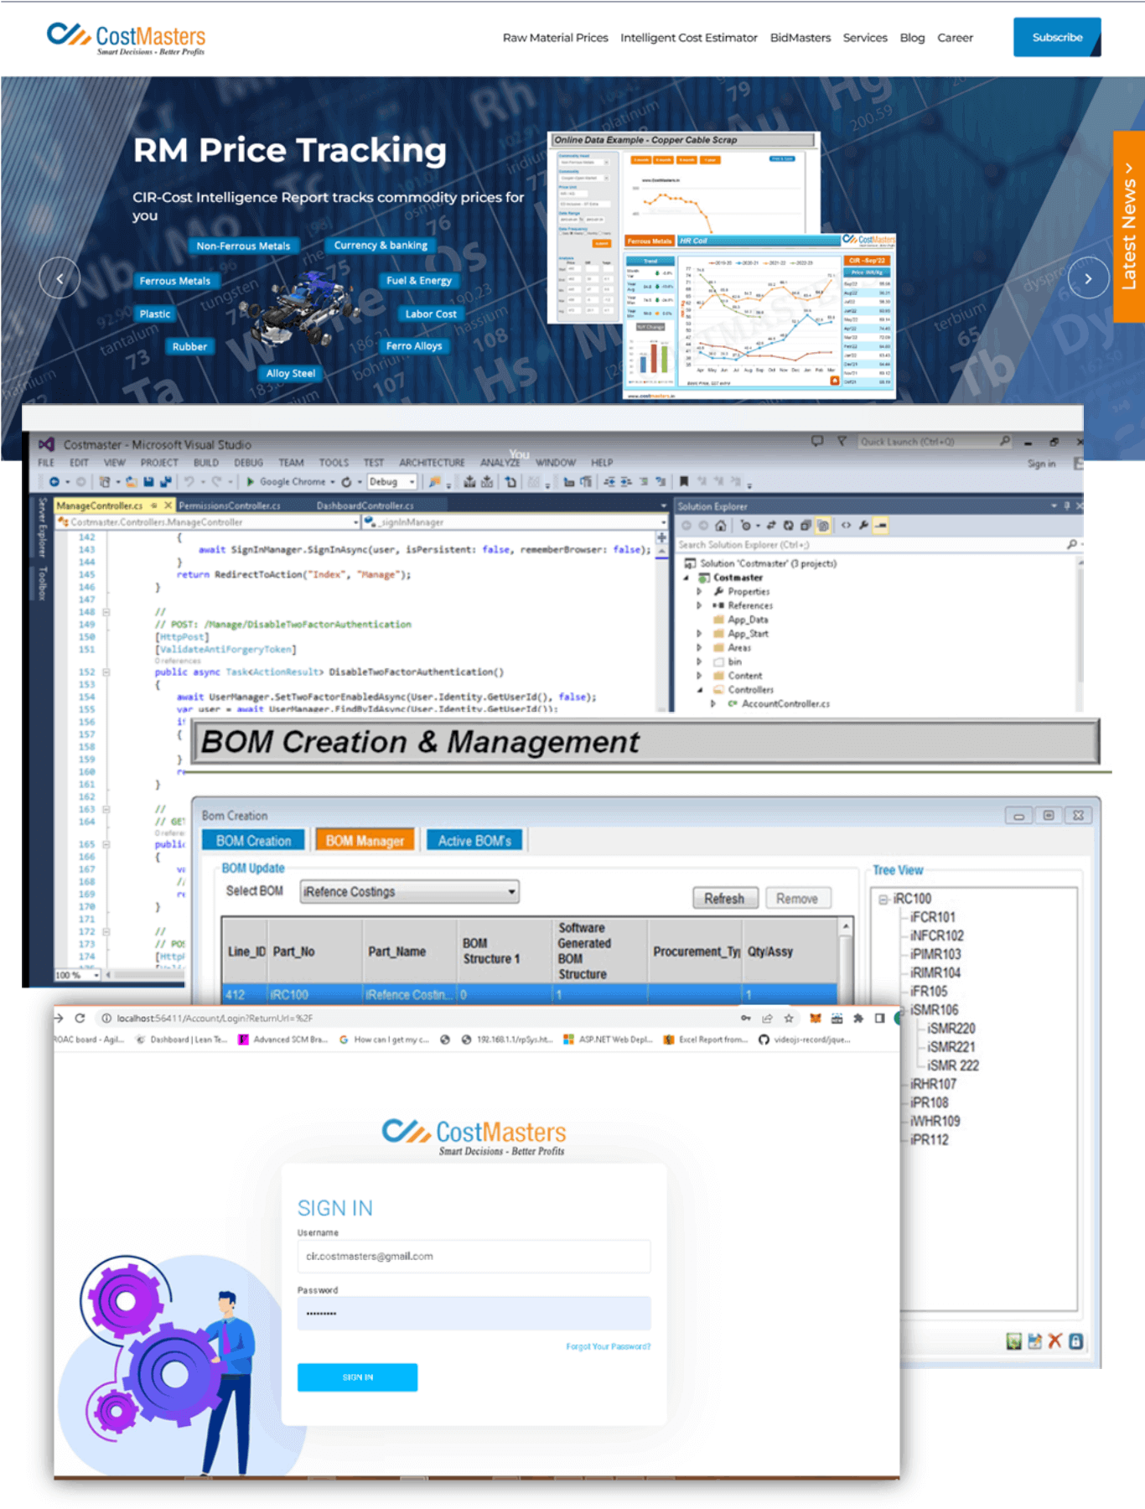The image size is (1145, 1509).
Task: Click the notifications filter flag icon in Visual Studio
Action: tap(842, 441)
